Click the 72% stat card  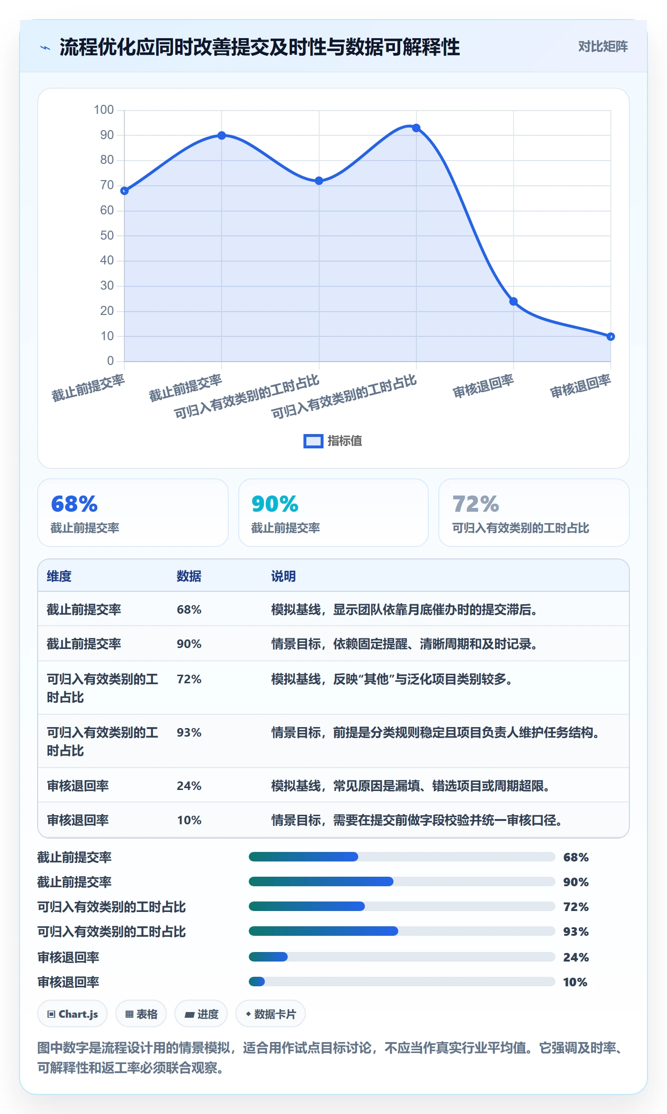pos(534,513)
